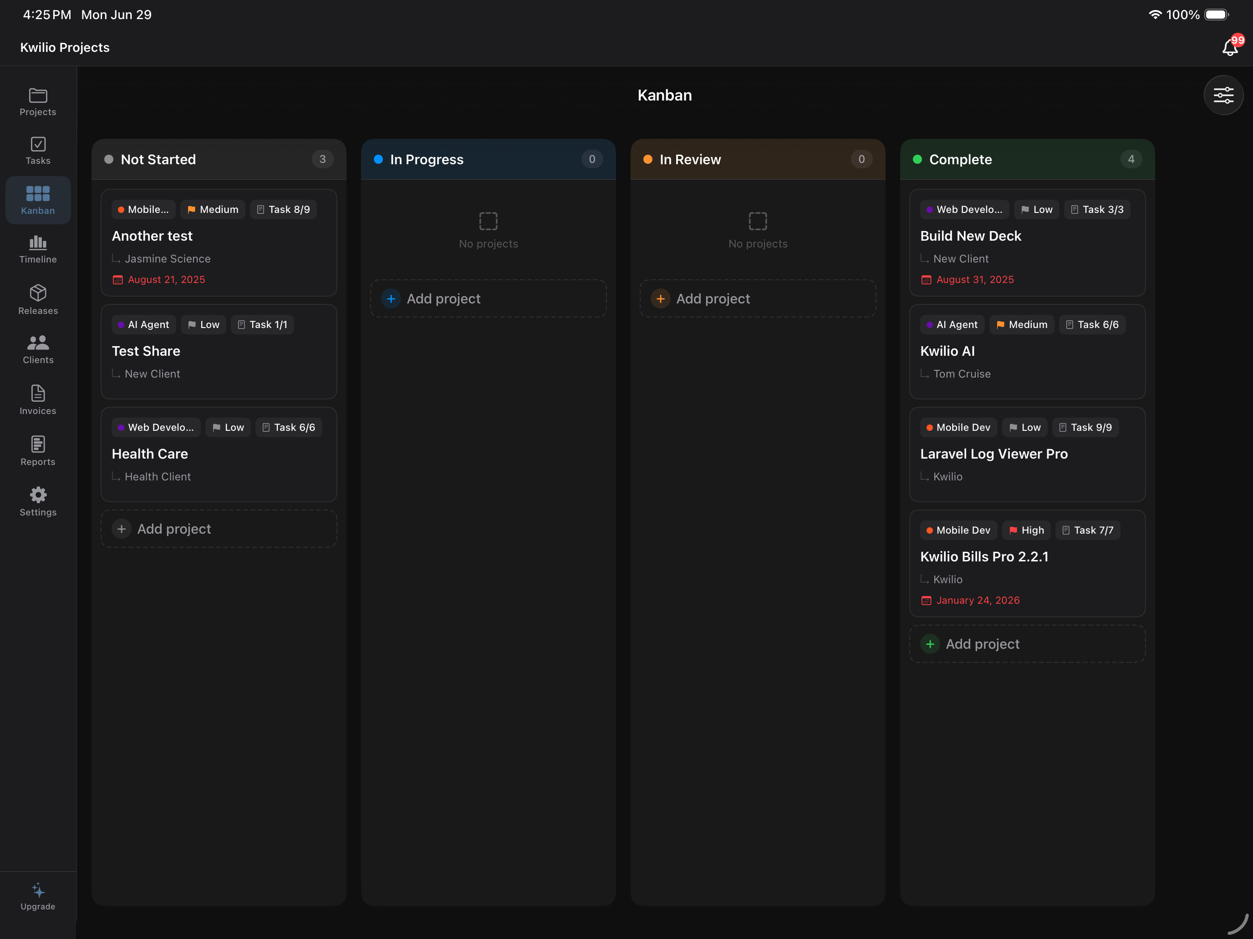Open the Timeline view
This screenshot has width=1253, height=939.
(38, 250)
